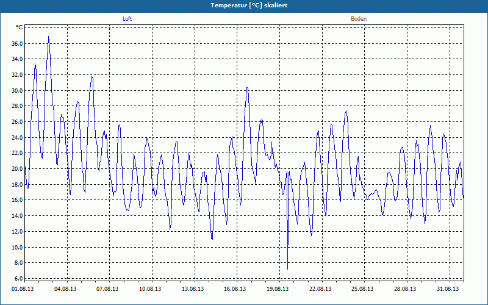Click the 14,0 temperature axis value

(18, 216)
